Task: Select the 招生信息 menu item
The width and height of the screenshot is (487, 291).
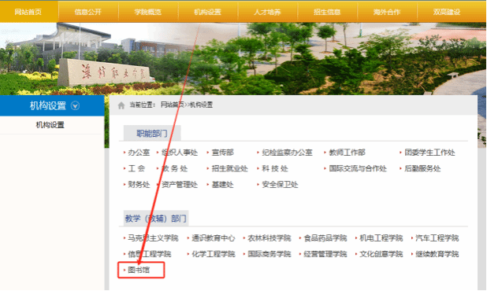Action: [x=327, y=12]
